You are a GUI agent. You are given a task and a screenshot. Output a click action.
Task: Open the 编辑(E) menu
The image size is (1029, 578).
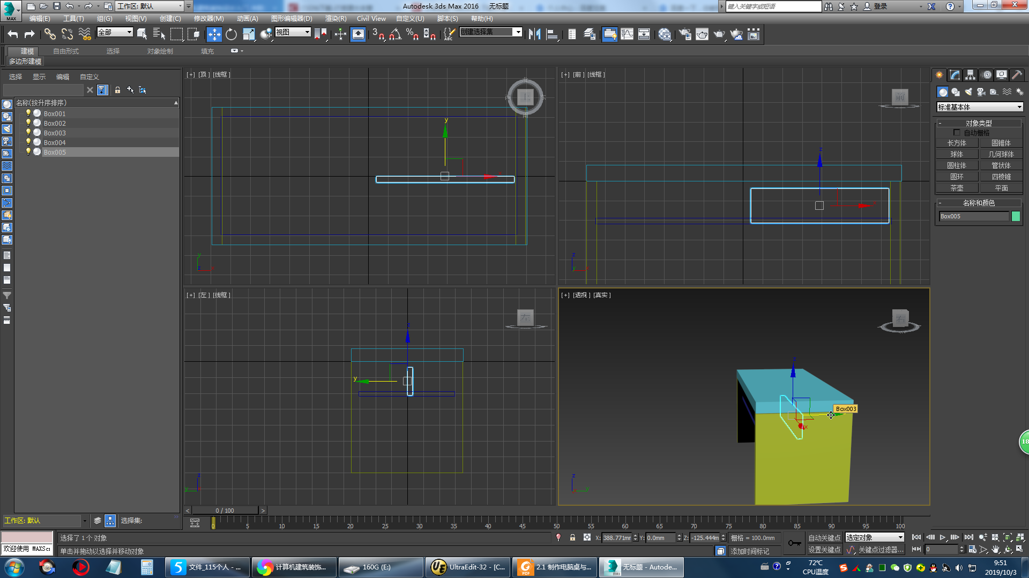click(x=40, y=19)
